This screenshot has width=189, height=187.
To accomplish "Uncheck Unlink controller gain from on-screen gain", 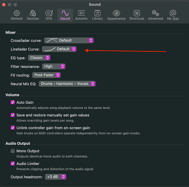I will (x=13, y=128).
